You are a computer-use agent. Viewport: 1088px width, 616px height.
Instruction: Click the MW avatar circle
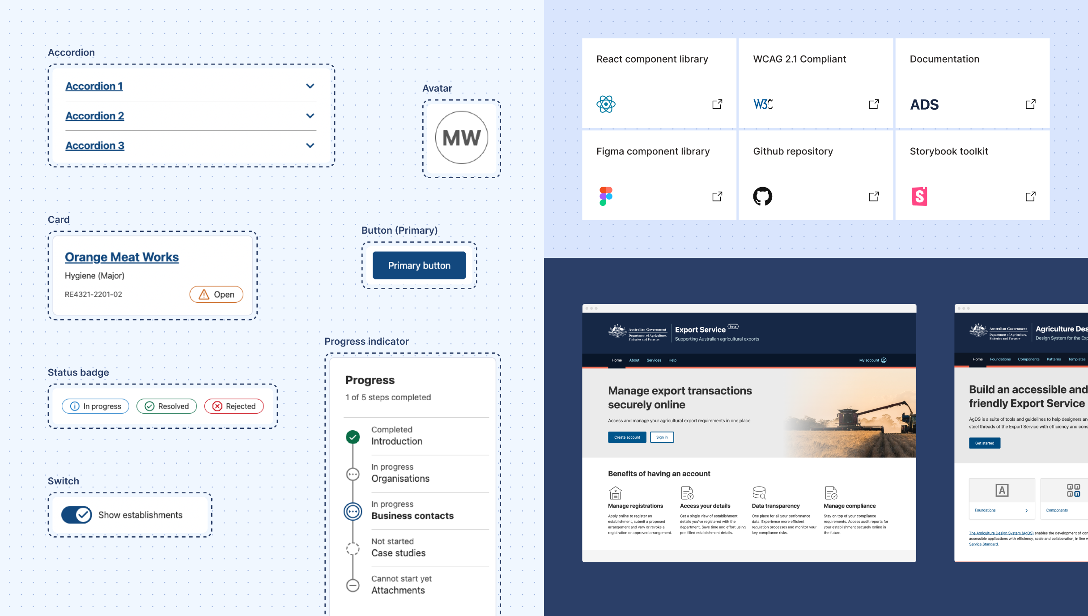click(x=461, y=138)
